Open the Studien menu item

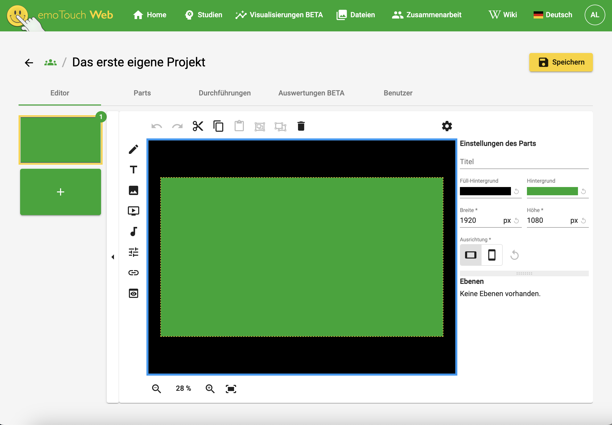203,15
